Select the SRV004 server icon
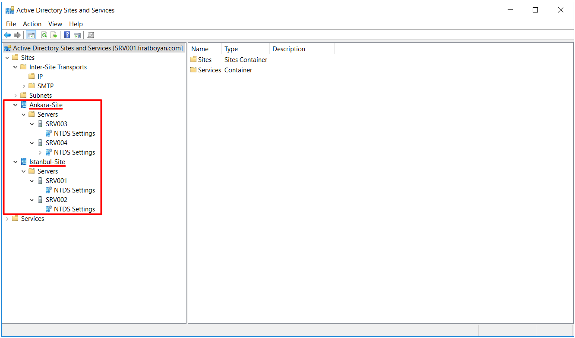 click(40, 143)
